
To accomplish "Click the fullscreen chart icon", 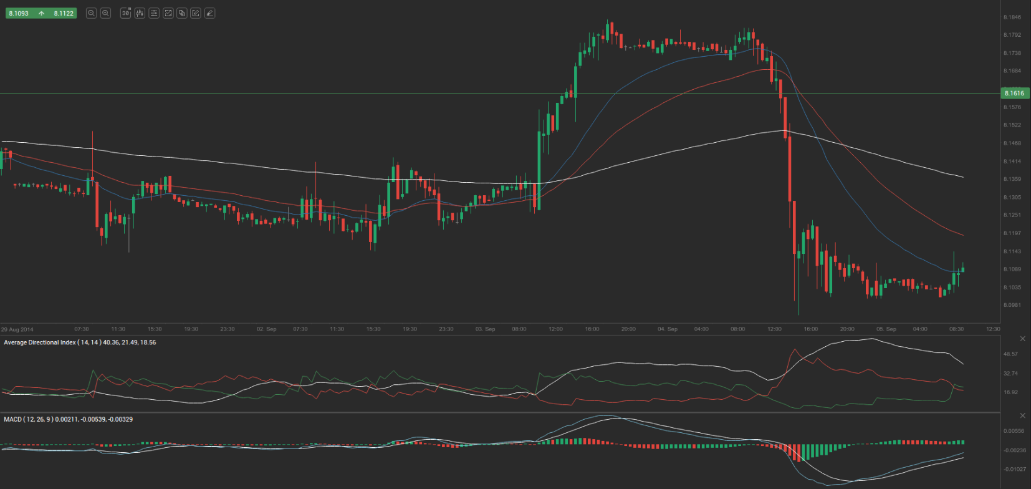I will [168, 13].
